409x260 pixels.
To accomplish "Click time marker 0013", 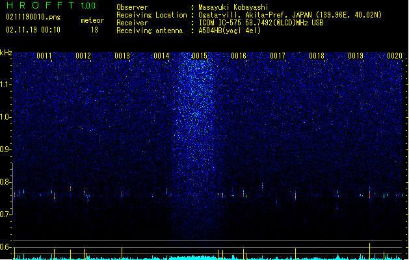I will click(122, 55).
